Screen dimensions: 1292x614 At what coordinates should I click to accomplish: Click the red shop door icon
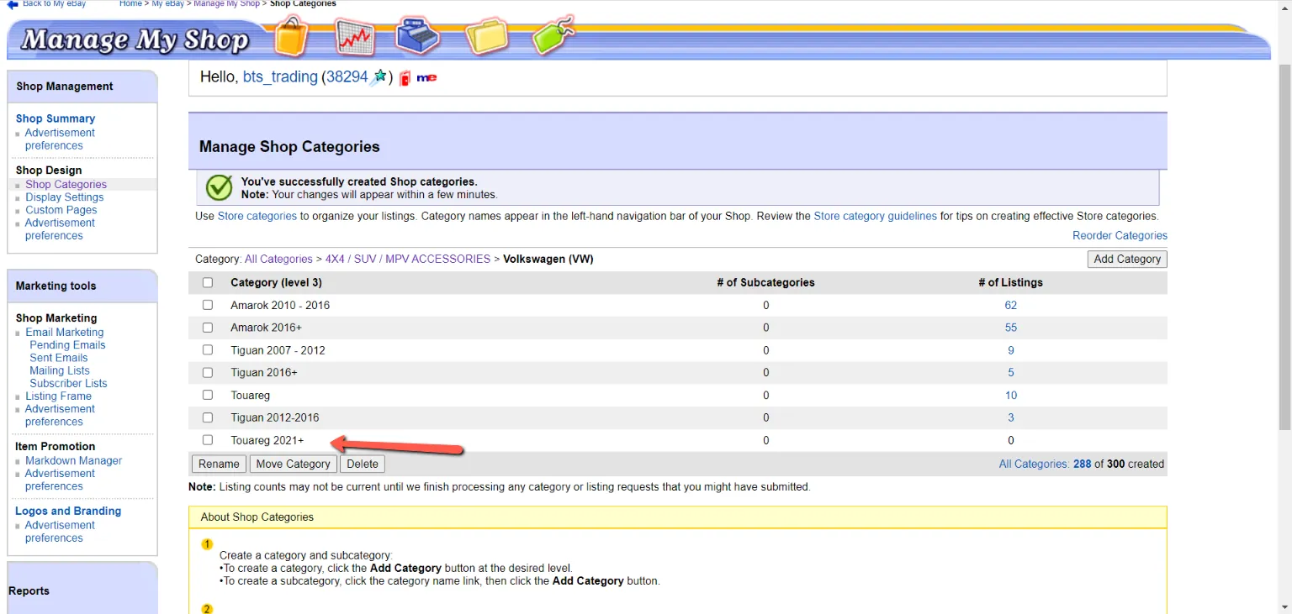tap(405, 78)
